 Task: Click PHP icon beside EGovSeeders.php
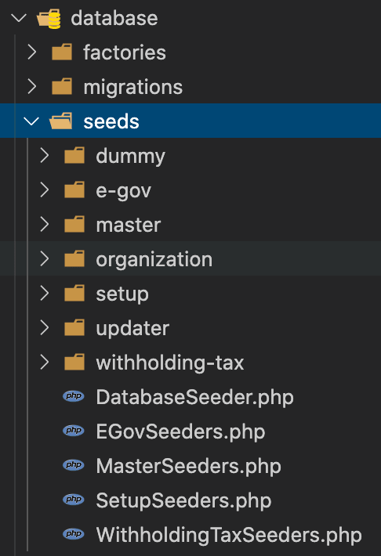click(74, 431)
